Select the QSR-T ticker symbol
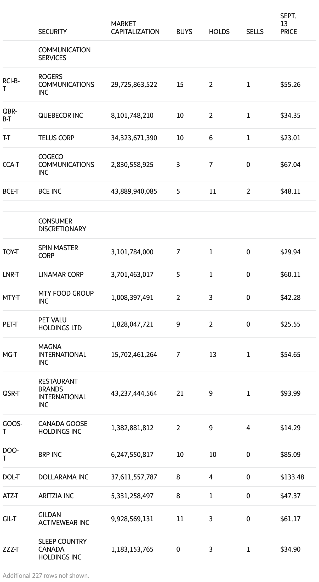This screenshot has height=582, width=319. click(x=11, y=393)
